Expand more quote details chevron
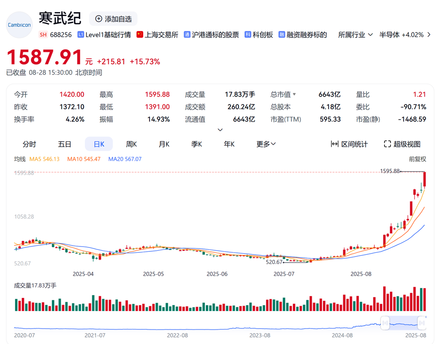This screenshot has height=344, width=437. click(220, 130)
